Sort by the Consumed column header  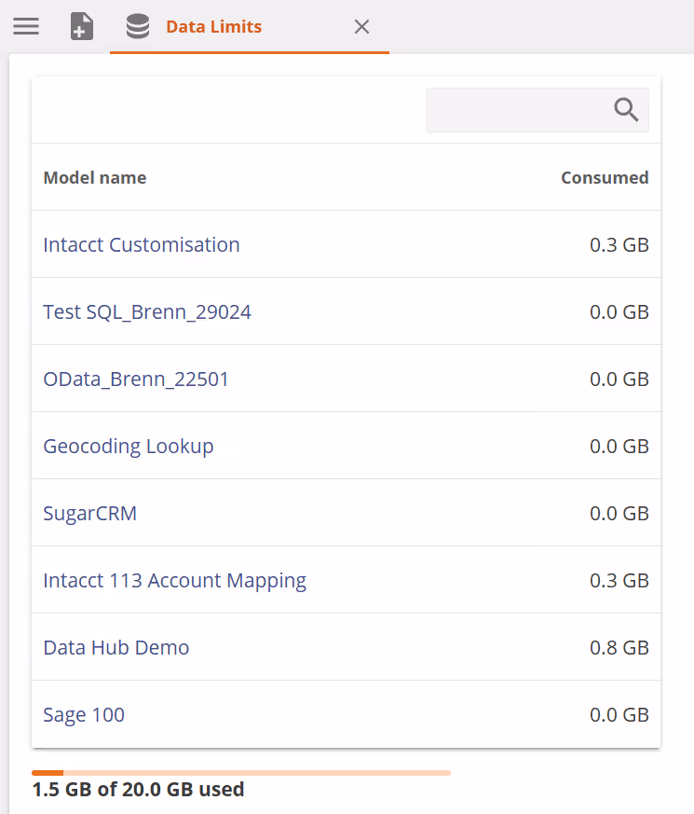(x=605, y=177)
